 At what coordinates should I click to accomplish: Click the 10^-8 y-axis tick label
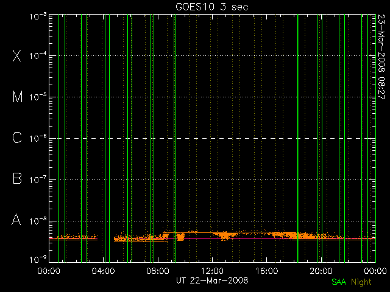click(x=38, y=221)
